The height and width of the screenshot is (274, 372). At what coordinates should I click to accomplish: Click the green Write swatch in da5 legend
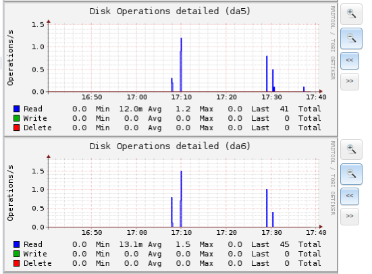(17, 118)
